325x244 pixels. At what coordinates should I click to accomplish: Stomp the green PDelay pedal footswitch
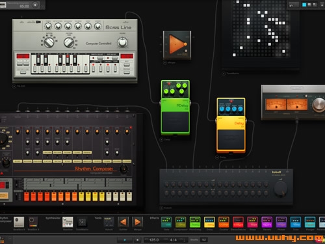pos(175,122)
